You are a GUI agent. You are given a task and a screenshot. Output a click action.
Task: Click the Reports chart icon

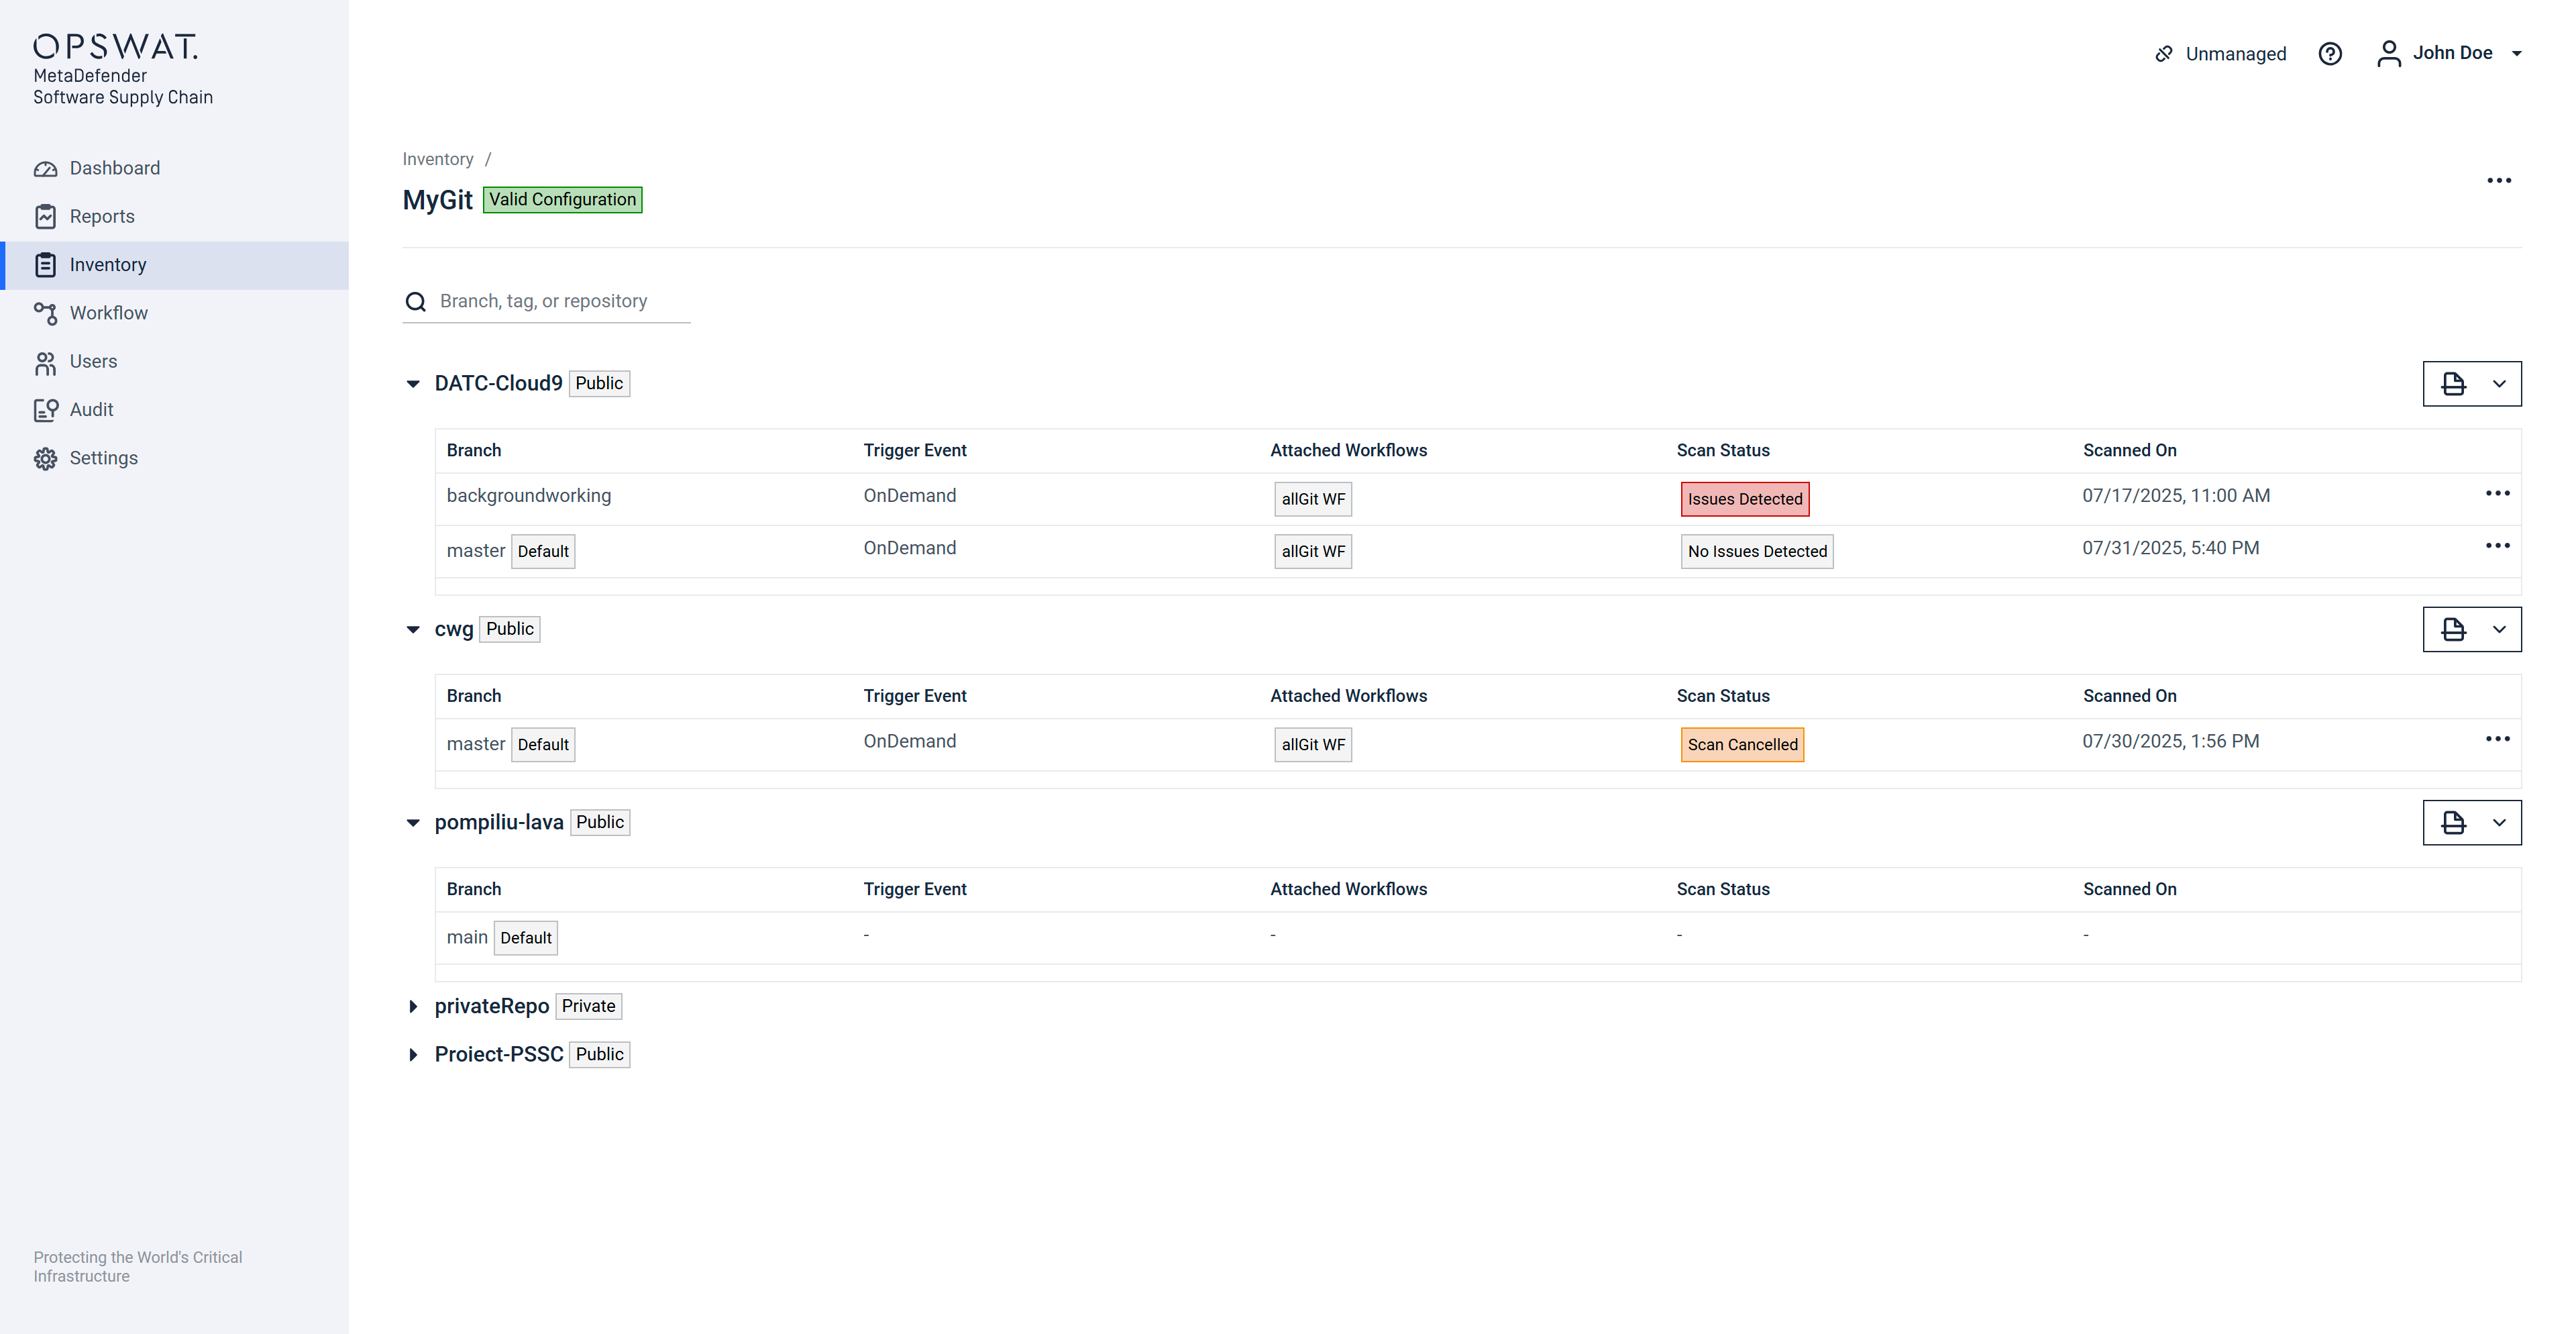(45, 217)
